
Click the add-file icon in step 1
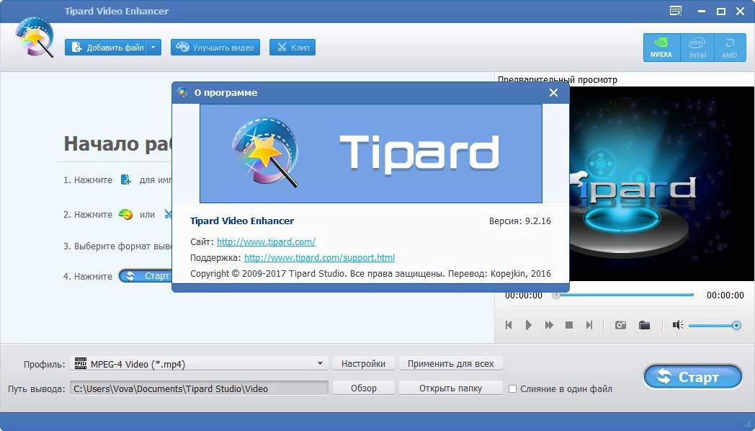coord(125,179)
